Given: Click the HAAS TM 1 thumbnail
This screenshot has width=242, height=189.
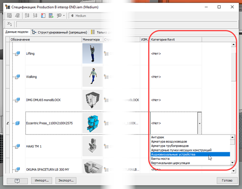Looking at the screenshot, I should (x=92, y=147).
